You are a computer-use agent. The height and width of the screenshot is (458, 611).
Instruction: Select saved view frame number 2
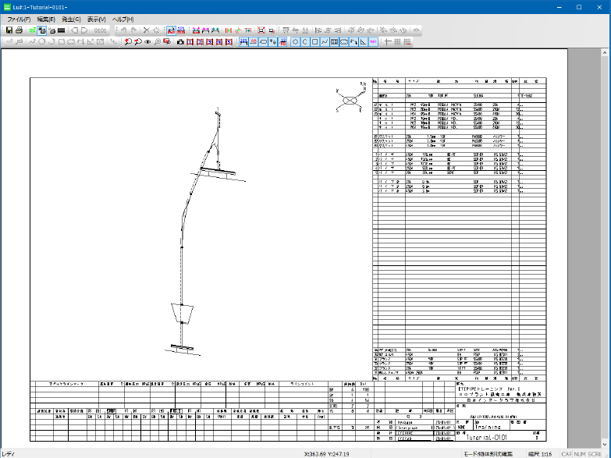200,41
